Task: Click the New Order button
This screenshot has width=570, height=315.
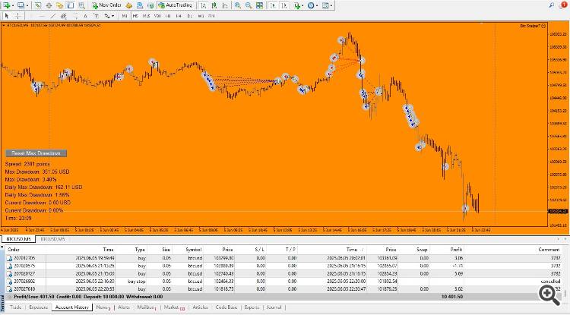Action: tap(106, 5)
